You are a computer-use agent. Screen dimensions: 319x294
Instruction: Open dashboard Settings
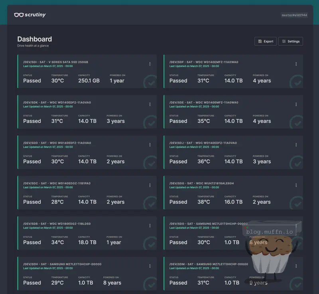point(291,41)
